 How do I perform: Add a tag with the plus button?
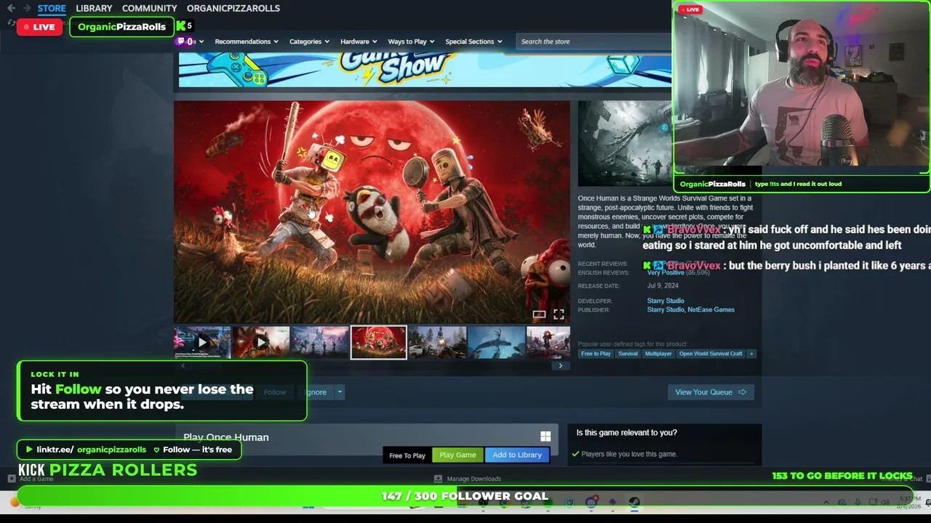coord(751,354)
